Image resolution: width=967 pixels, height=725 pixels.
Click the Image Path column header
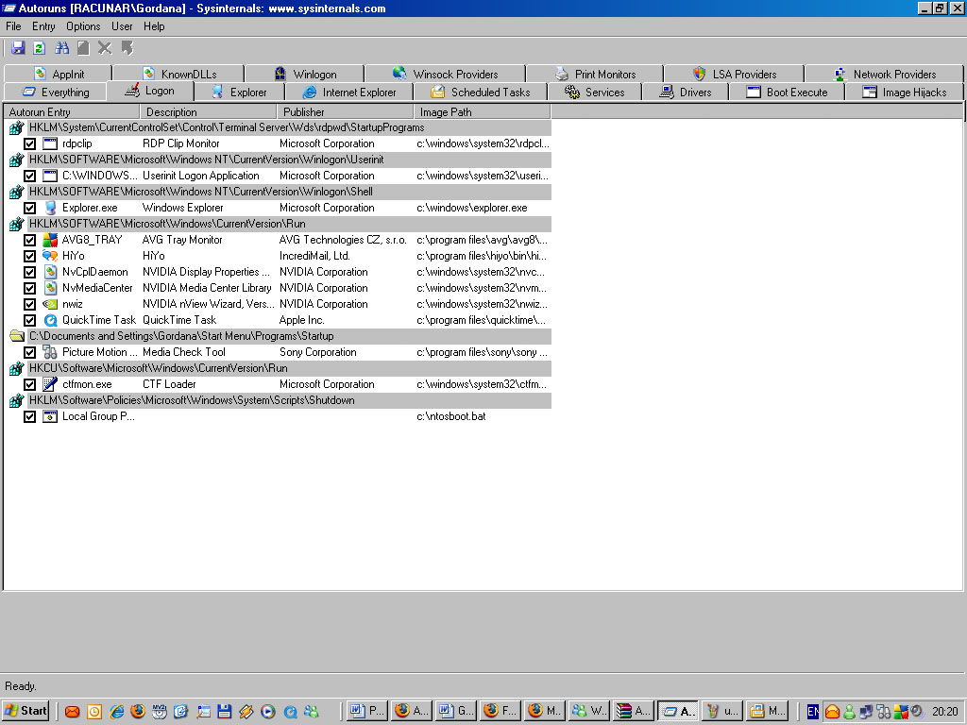[483, 112]
